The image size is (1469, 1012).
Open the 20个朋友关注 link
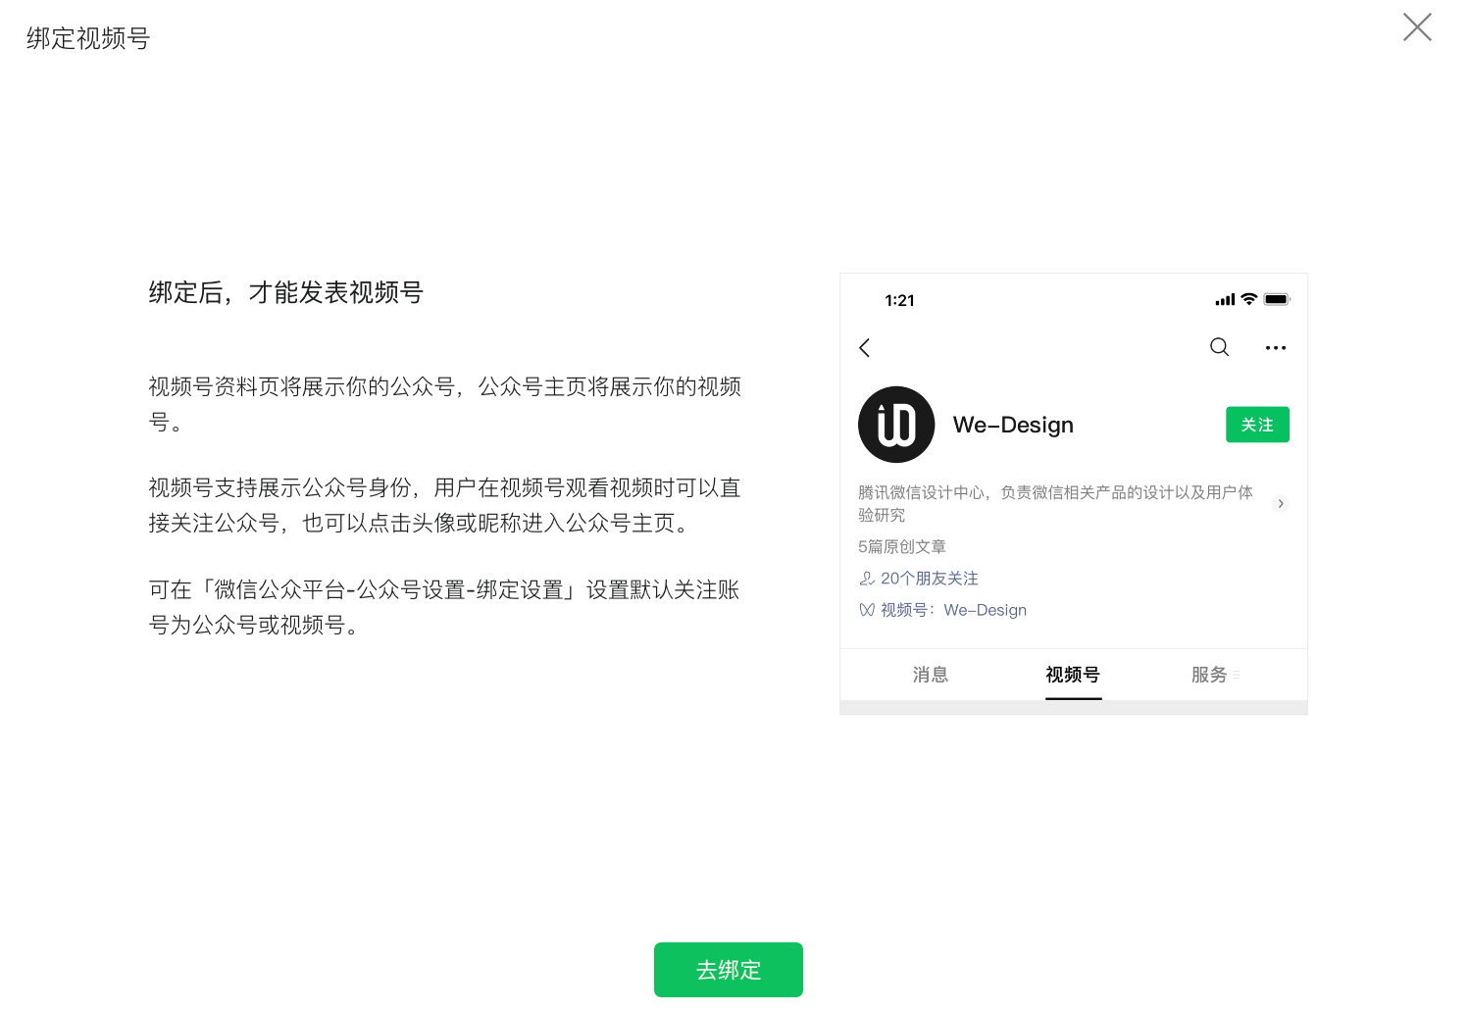click(x=929, y=579)
